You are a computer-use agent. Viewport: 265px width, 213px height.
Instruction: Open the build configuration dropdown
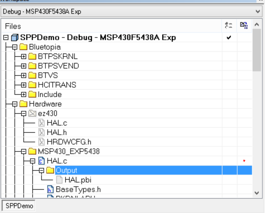pos(132,12)
